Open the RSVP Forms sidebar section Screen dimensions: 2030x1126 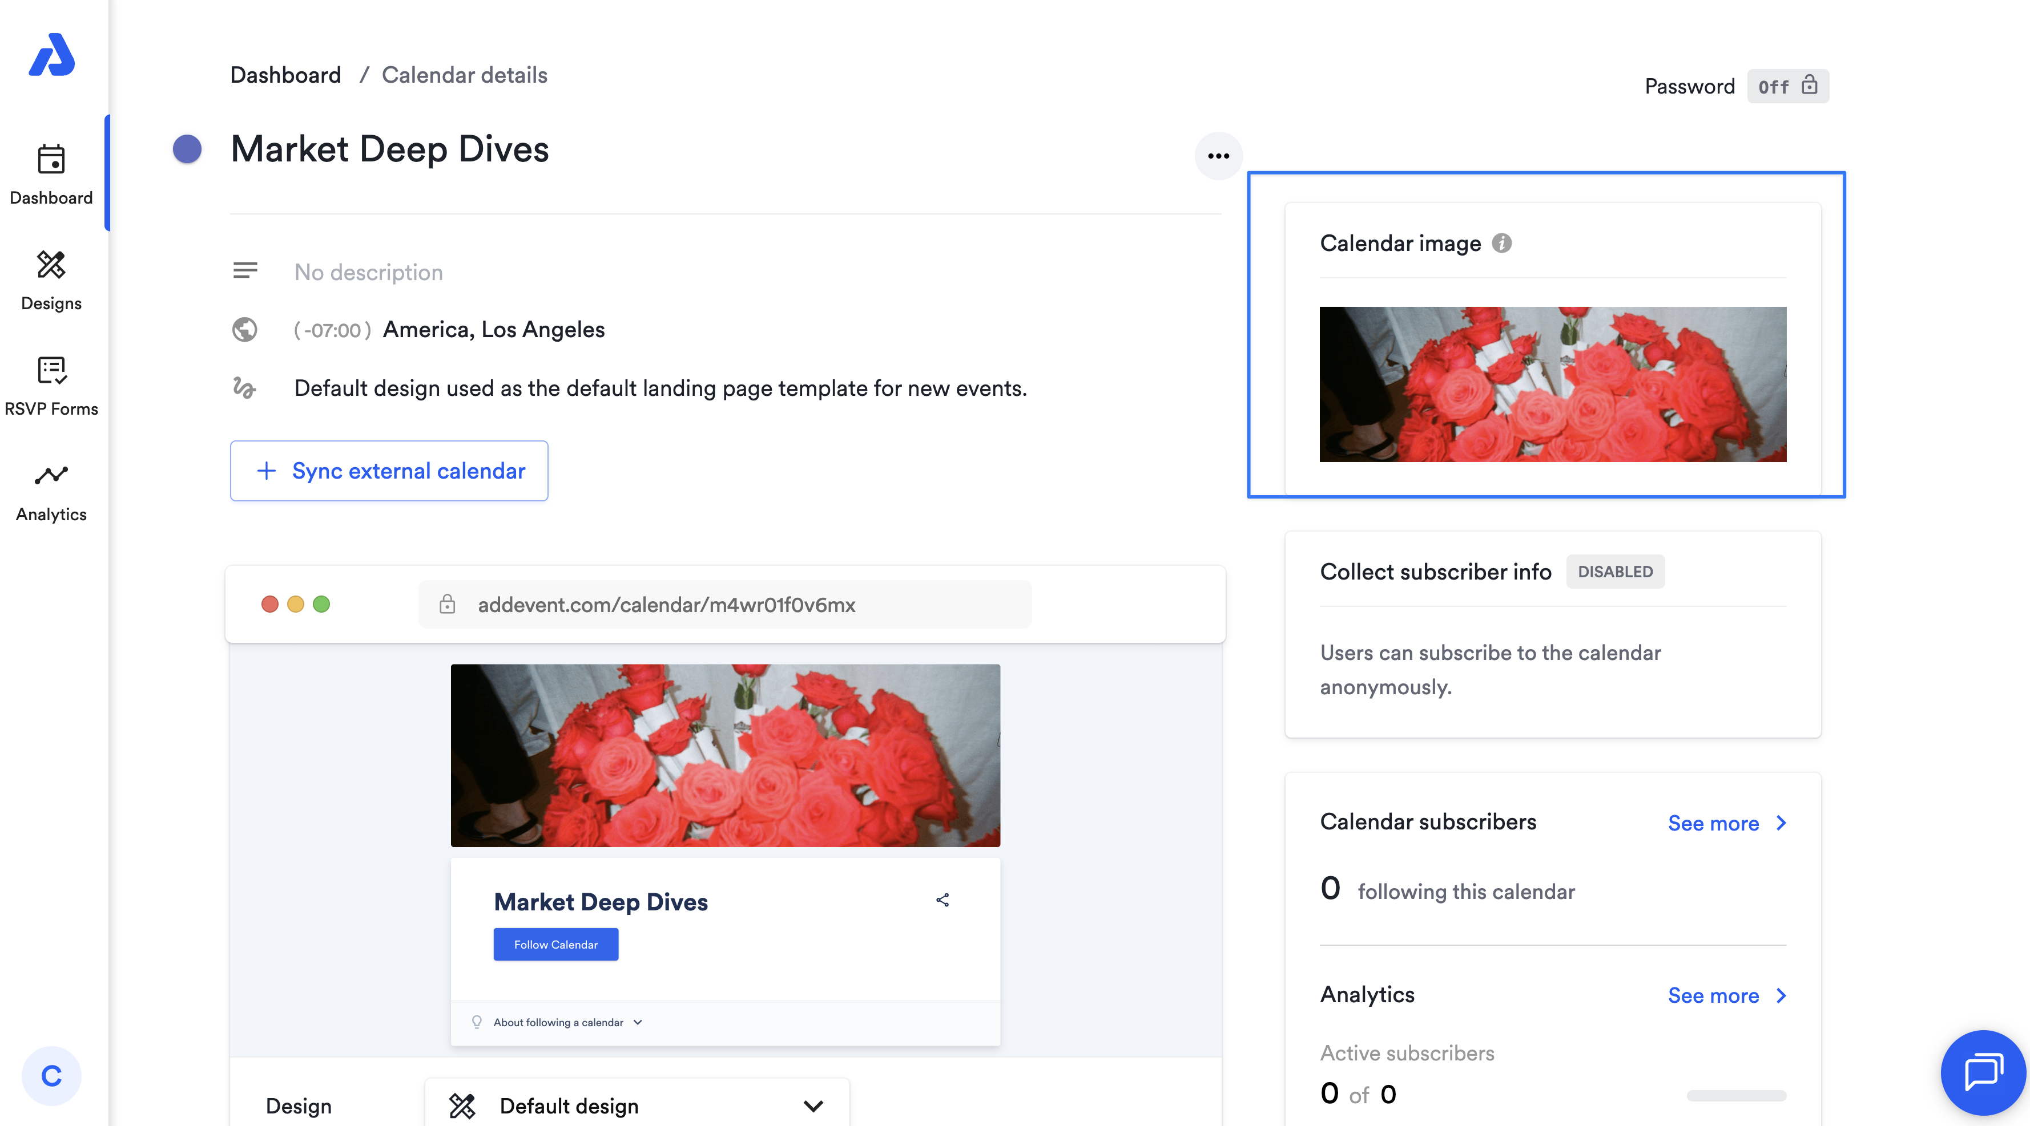pyautogui.click(x=51, y=386)
